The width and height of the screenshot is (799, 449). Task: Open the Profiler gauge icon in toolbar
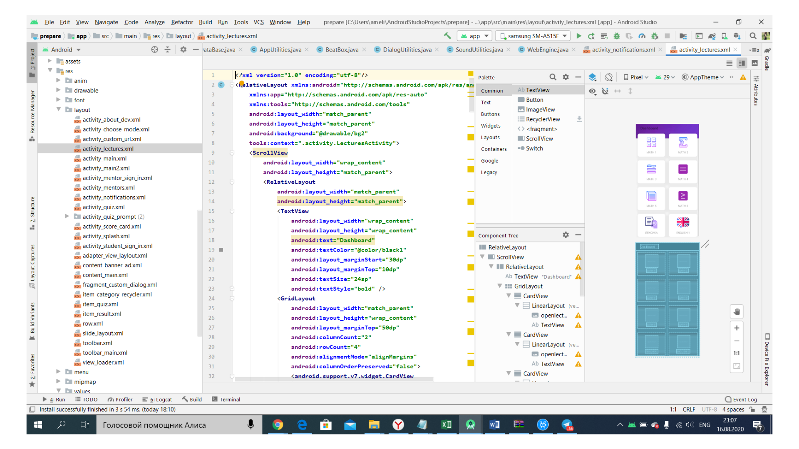pos(642,36)
